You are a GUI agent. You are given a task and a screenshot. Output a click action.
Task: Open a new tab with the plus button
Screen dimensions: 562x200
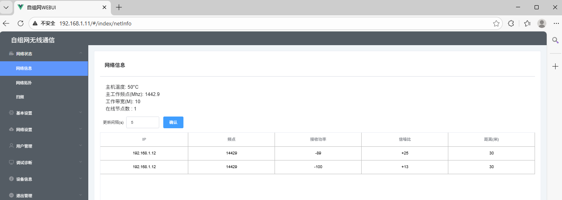coord(119,7)
